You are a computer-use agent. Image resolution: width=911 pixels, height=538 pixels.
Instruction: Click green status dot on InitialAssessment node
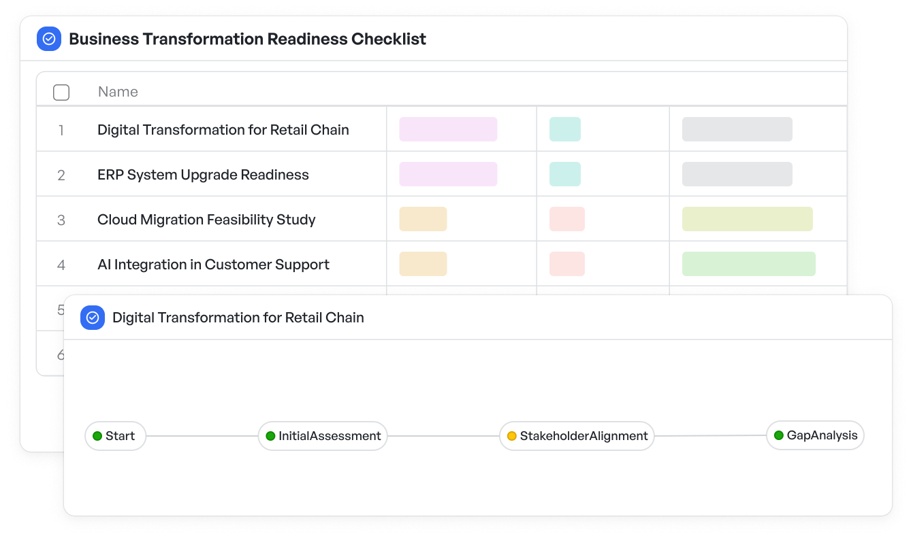pyautogui.click(x=270, y=436)
